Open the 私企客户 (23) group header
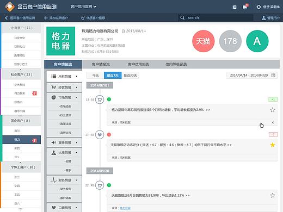This screenshot has height=212, width=283. [21, 74]
